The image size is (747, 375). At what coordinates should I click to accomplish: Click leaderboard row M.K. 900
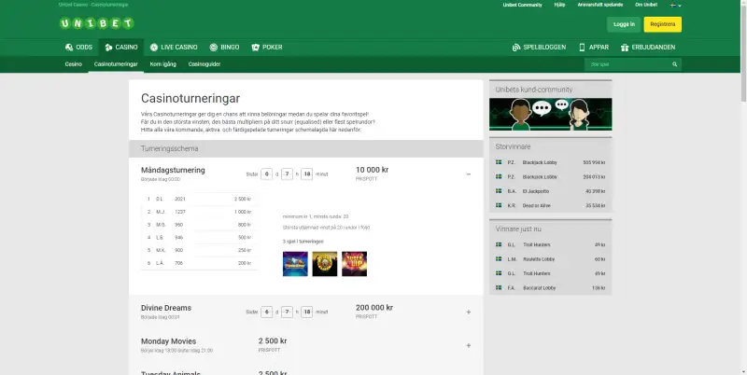click(x=200, y=250)
